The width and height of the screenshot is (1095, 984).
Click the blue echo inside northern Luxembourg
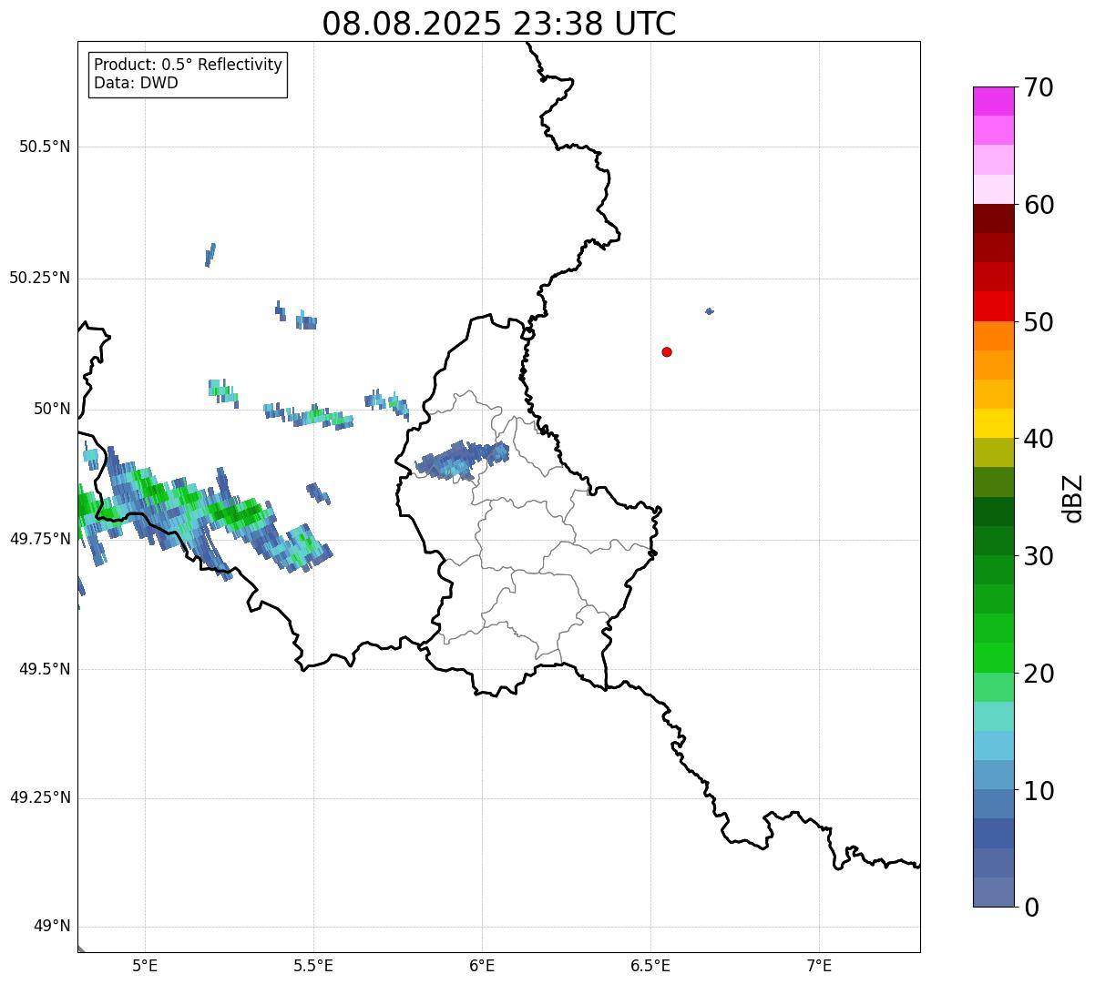463,460
